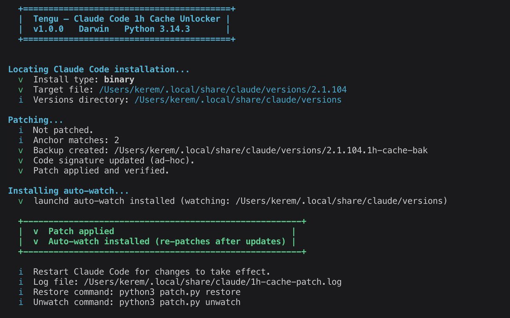Image resolution: width=510 pixels, height=318 pixels.
Task: Click the text 'Anchor matches: 2'
Action: [x=76, y=140]
